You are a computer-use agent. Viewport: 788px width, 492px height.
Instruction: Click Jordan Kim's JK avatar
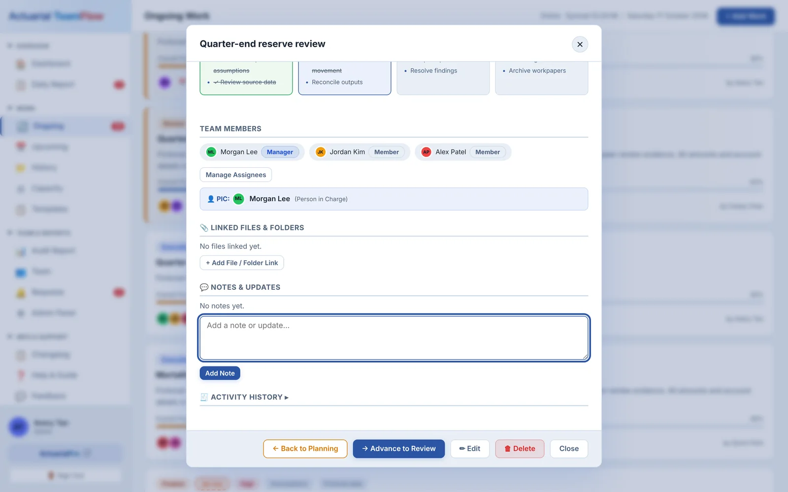point(321,152)
